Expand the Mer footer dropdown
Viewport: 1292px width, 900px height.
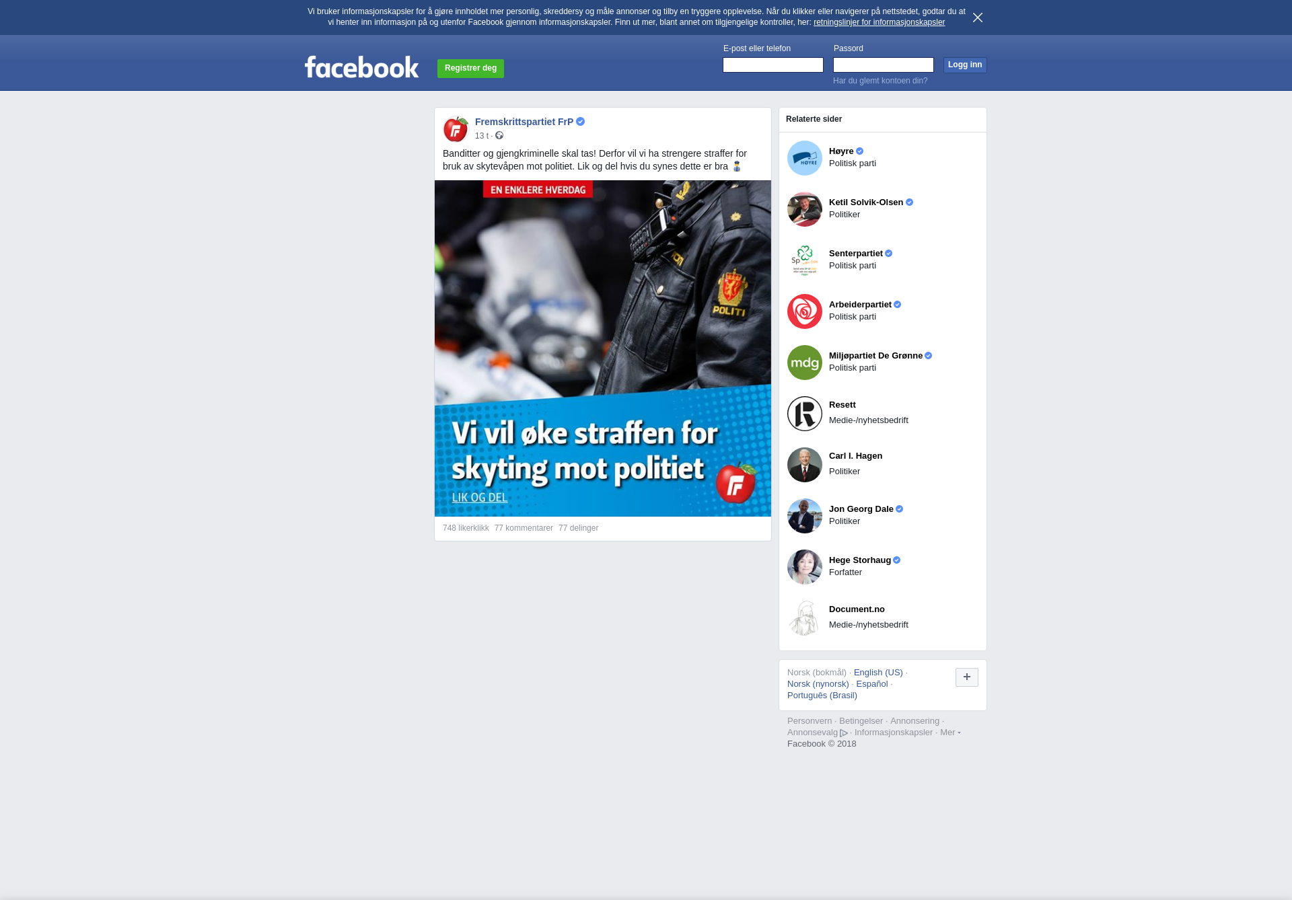[x=950, y=733]
